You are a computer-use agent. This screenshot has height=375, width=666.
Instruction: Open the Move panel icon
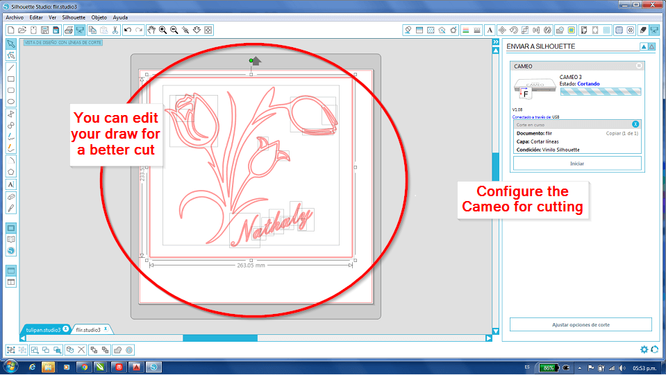(502, 30)
